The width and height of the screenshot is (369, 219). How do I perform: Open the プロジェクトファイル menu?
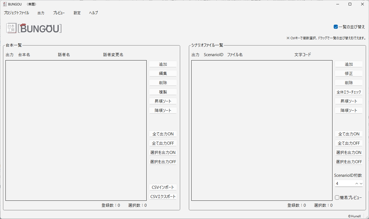tap(16, 13)
